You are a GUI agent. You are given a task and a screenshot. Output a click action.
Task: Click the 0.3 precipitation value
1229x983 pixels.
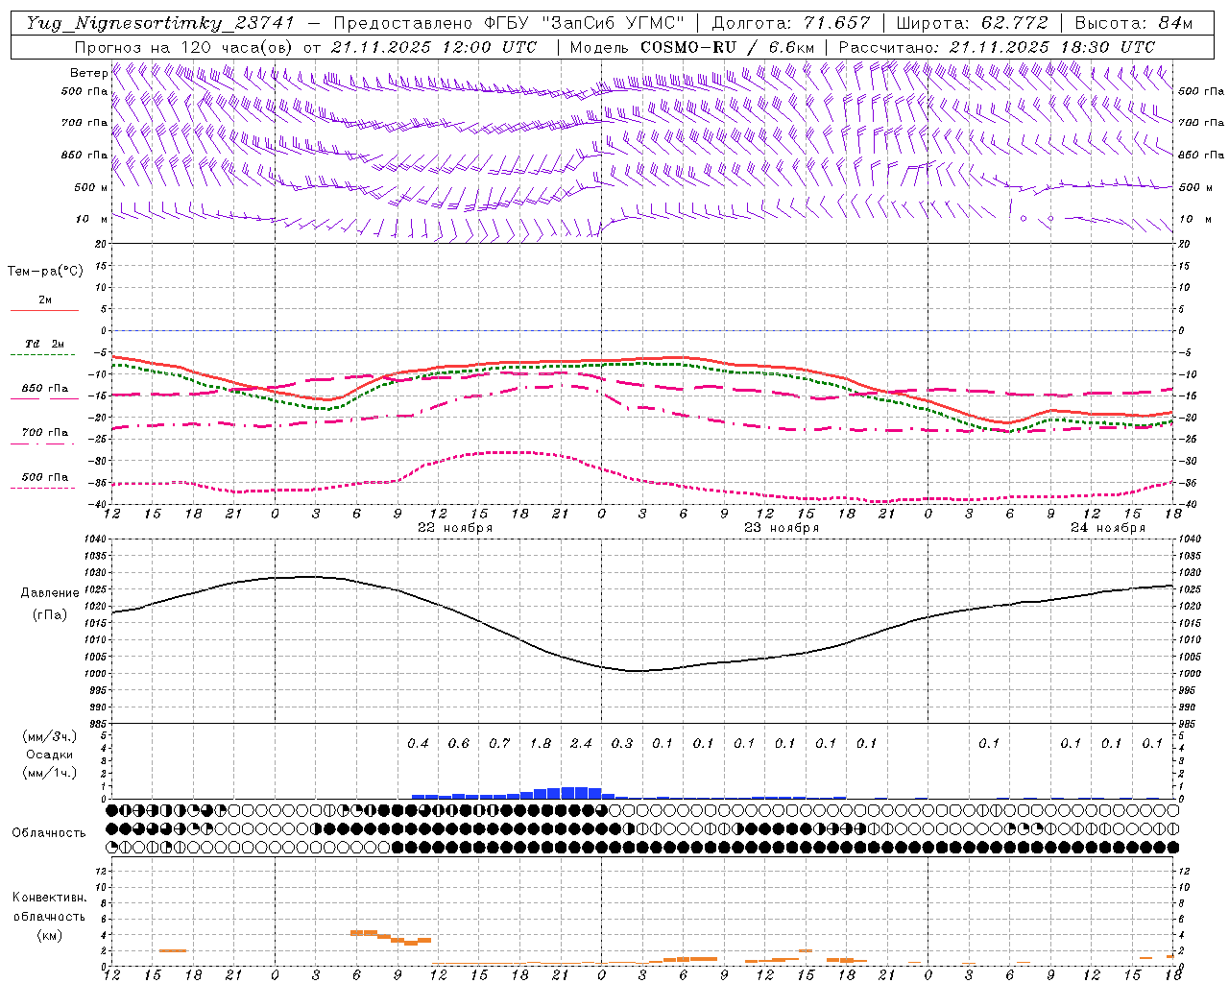point(622,743)
